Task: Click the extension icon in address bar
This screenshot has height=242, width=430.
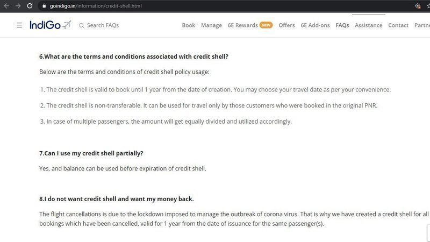Action: pyautogui.click(x=418, y=6)
